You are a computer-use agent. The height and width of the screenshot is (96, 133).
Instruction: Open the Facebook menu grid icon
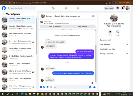(118, 8)
